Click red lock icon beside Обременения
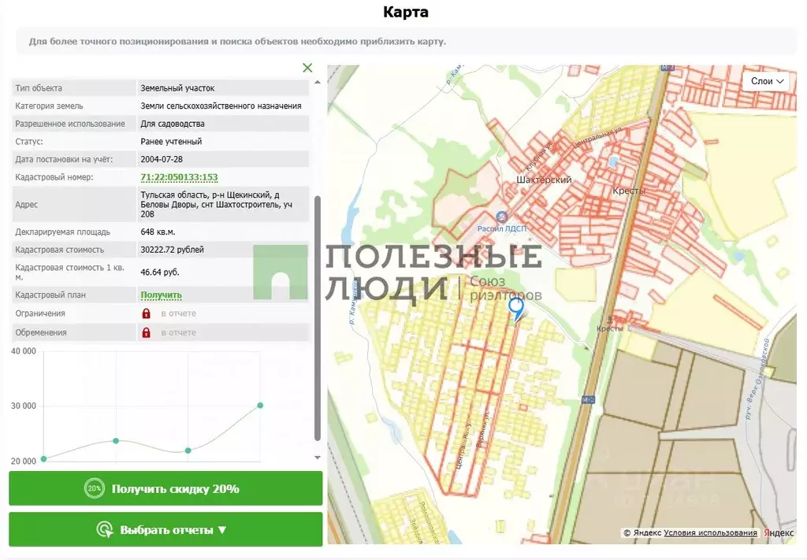 tap(146, 332)
